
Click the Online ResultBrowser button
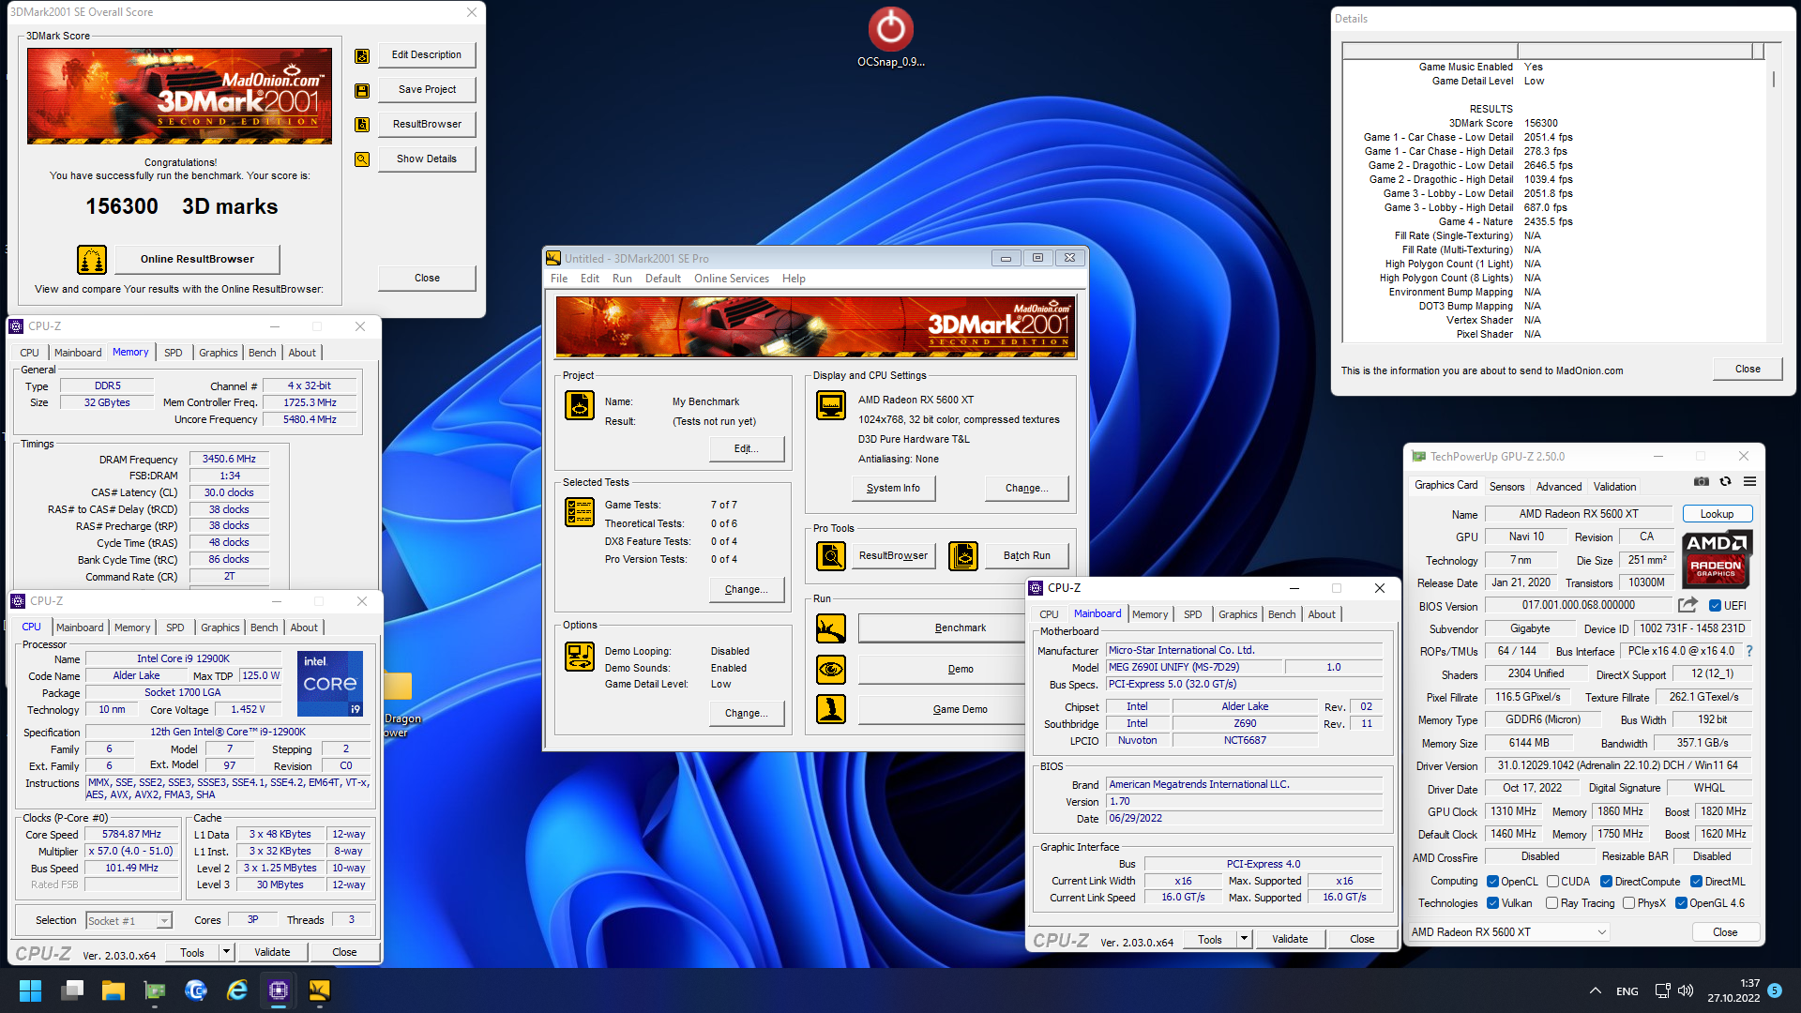197,259
